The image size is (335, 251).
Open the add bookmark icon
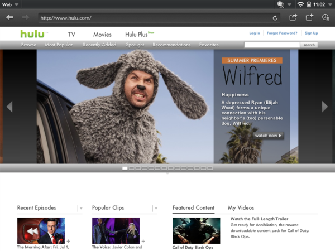pos(310,17)
